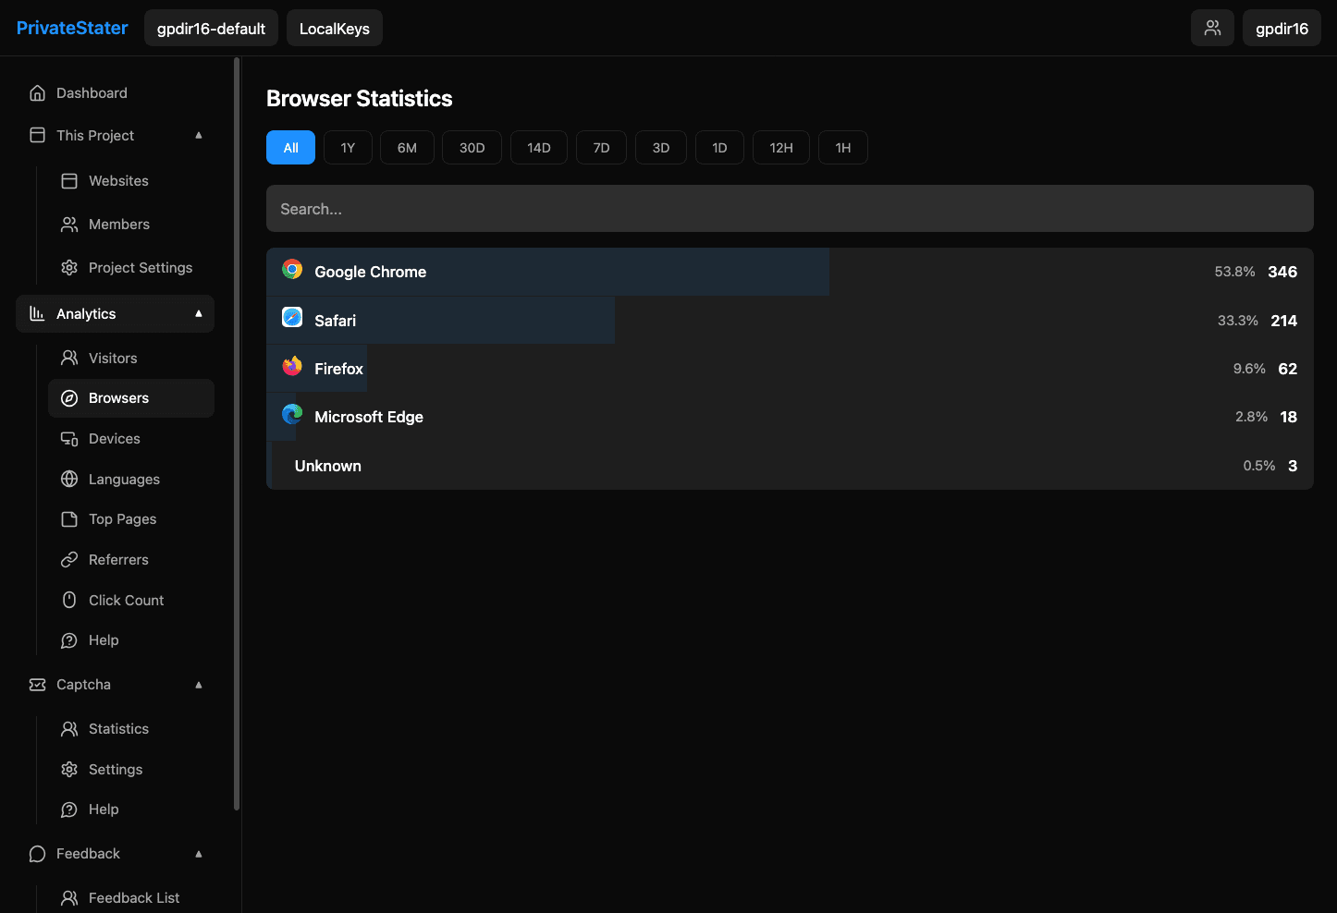This screenshot has width=1337, height=913.
Task: Open the Referrers link icon
Action: tap(69, 560)
